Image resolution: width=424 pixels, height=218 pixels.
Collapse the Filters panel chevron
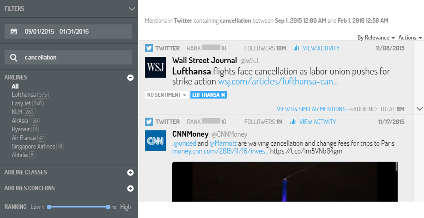point(132,9)
